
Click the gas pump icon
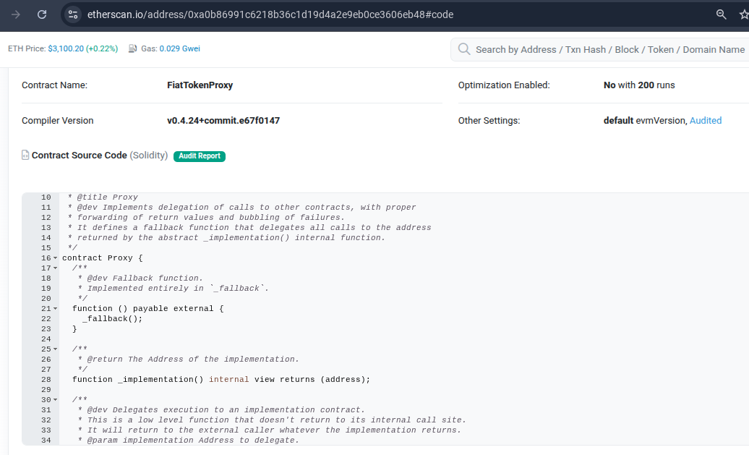click(133, 48)
